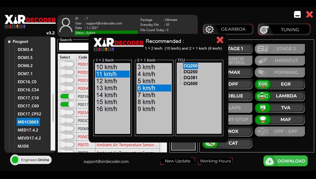Select 16 km/h in 1>2 list

point(113,109)
